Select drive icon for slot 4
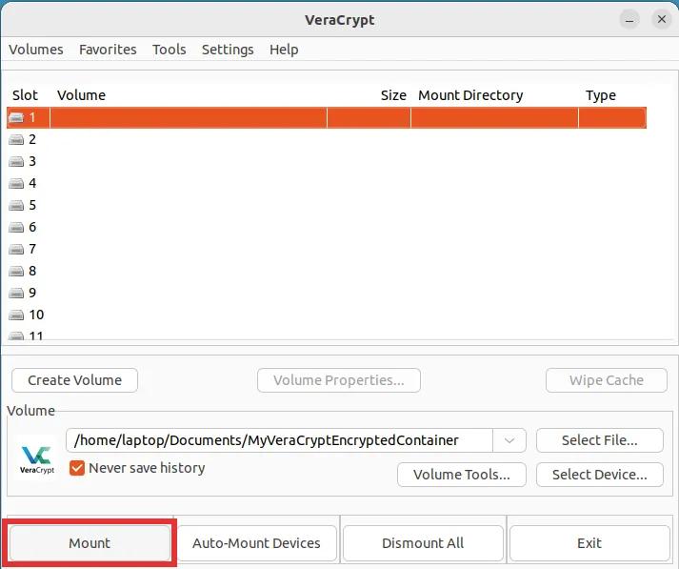 pyautogui.click(x=16, y=183)
